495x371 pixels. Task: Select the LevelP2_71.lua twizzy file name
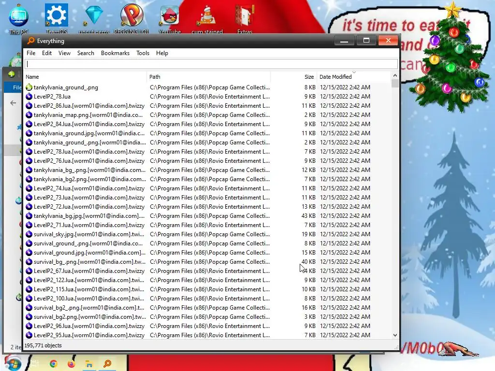pyautogui.click(x=89, y=225)
